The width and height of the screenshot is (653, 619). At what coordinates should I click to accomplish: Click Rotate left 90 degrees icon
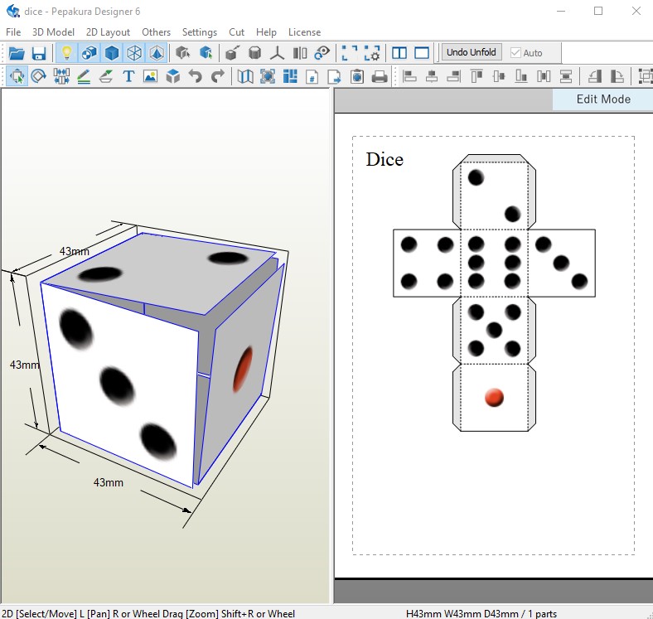pyautogui.click(x=595, y=76)
